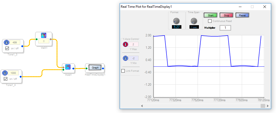Image resolution: width=276 pixels, height=113 pixels.
Task: Click the Format readout 5.27
Action: coord(177,27)
